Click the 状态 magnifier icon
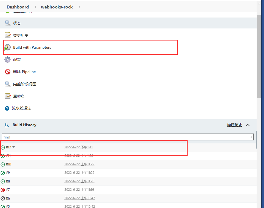The image size is (264, 208). tap(8, 23)
